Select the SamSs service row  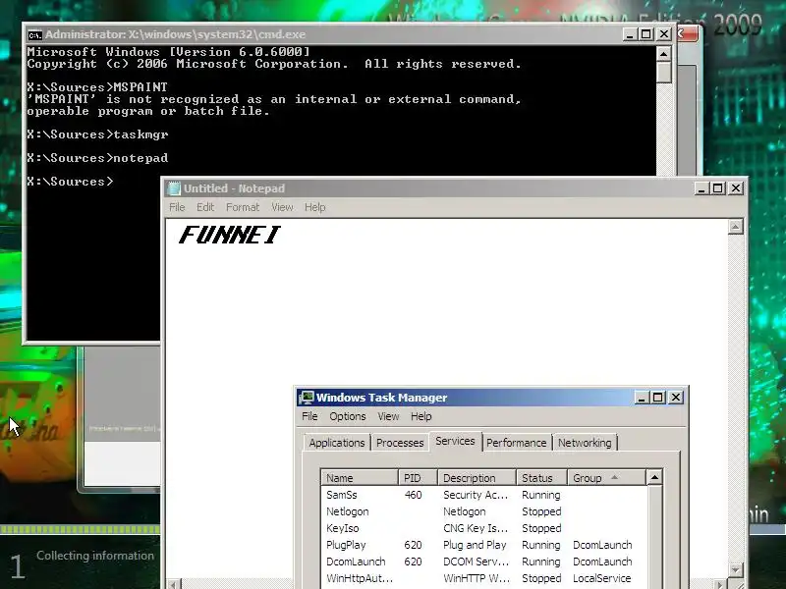483,495
